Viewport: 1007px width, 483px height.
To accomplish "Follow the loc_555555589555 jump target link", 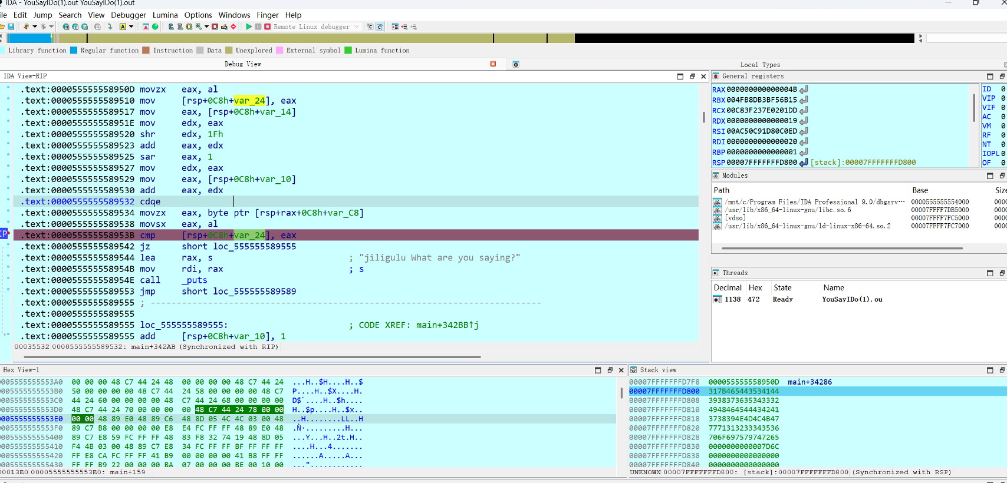I will coord(254,247).
